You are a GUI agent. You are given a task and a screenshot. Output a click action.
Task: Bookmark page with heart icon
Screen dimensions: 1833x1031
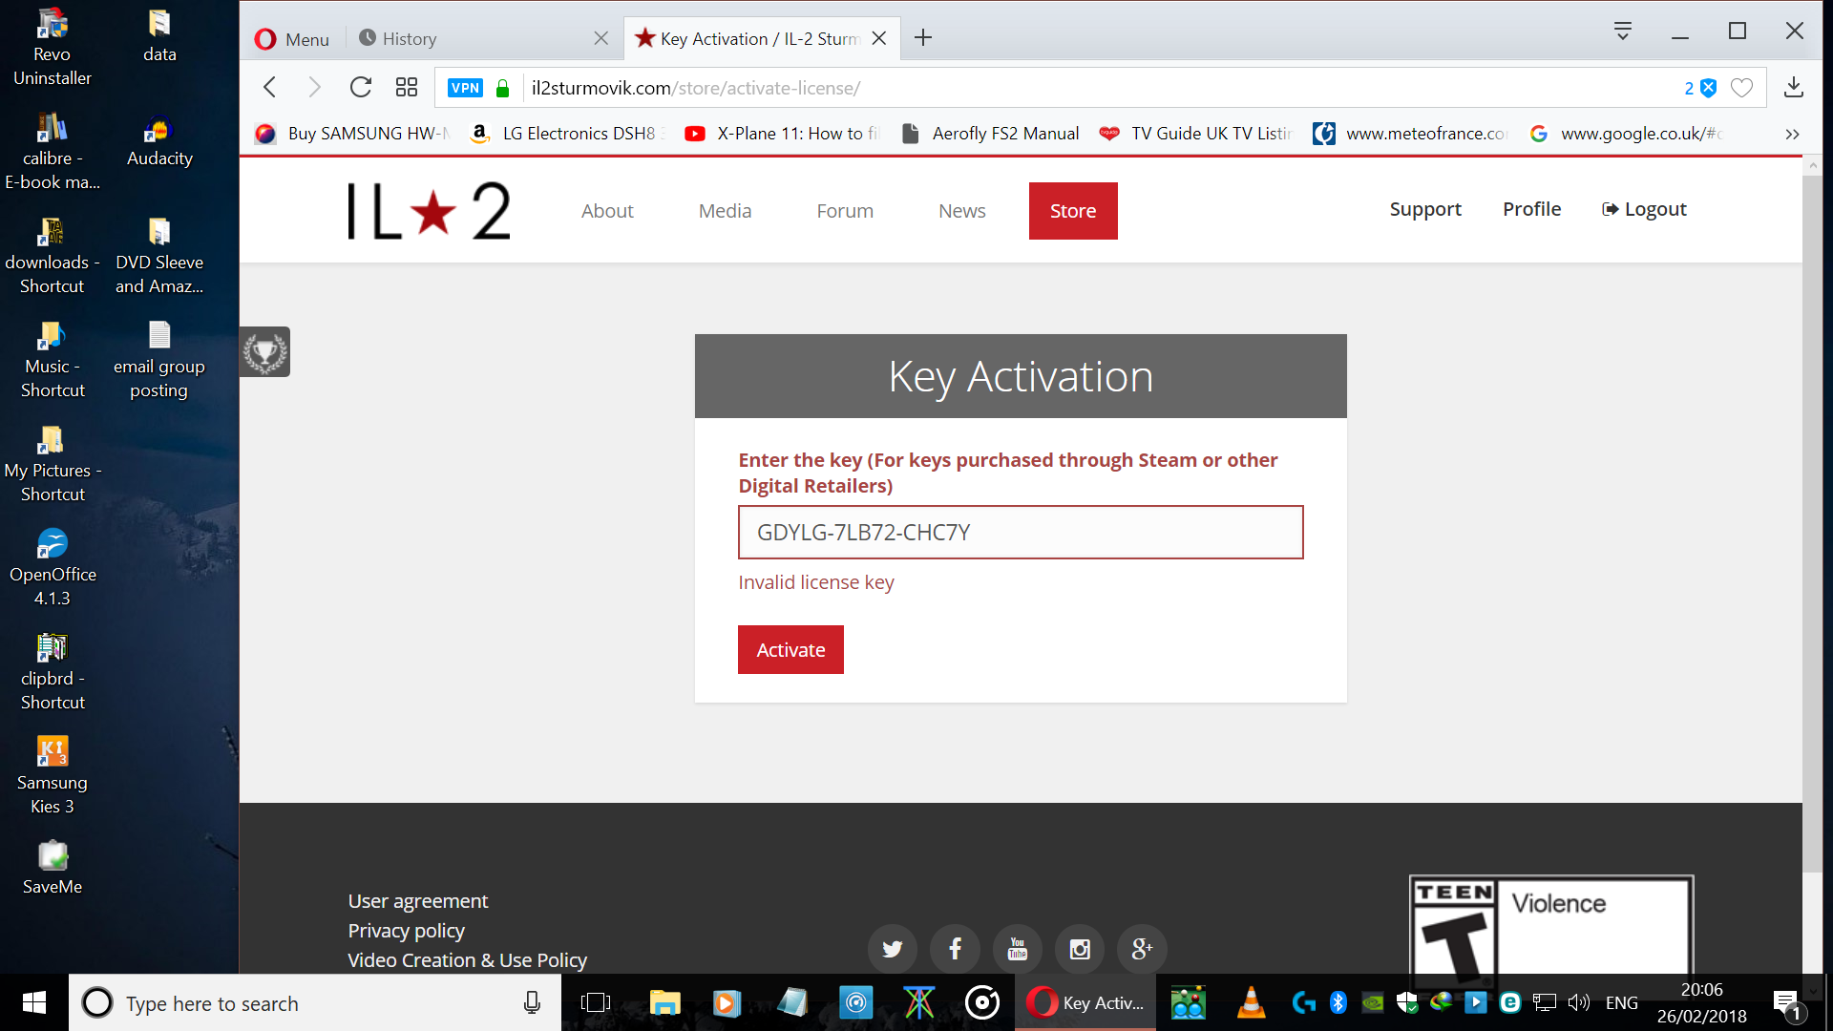point(1742,88)
